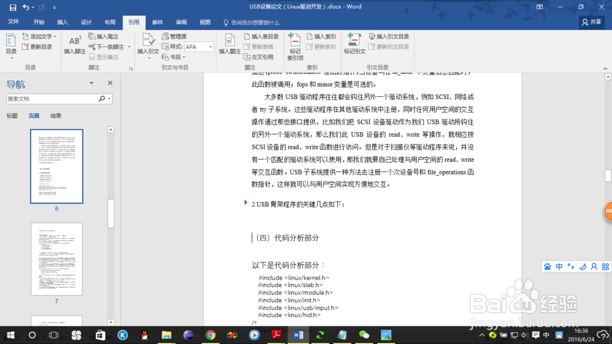Customize Quick Access Toolbar dropdown
Image resolution: width=612 pixels, height=344 pixels.
pyautogui.click(x=54, y=7)
